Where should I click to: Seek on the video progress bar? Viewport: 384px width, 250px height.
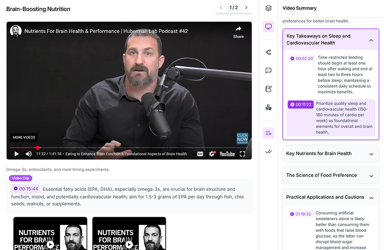click(129, 147)
